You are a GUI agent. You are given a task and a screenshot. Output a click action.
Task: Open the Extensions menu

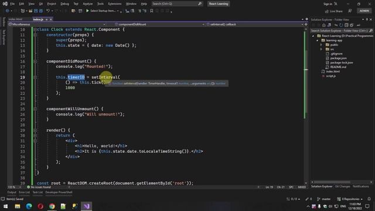click(115, 4)
